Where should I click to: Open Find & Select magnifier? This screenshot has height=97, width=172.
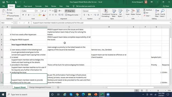point(163,13)
